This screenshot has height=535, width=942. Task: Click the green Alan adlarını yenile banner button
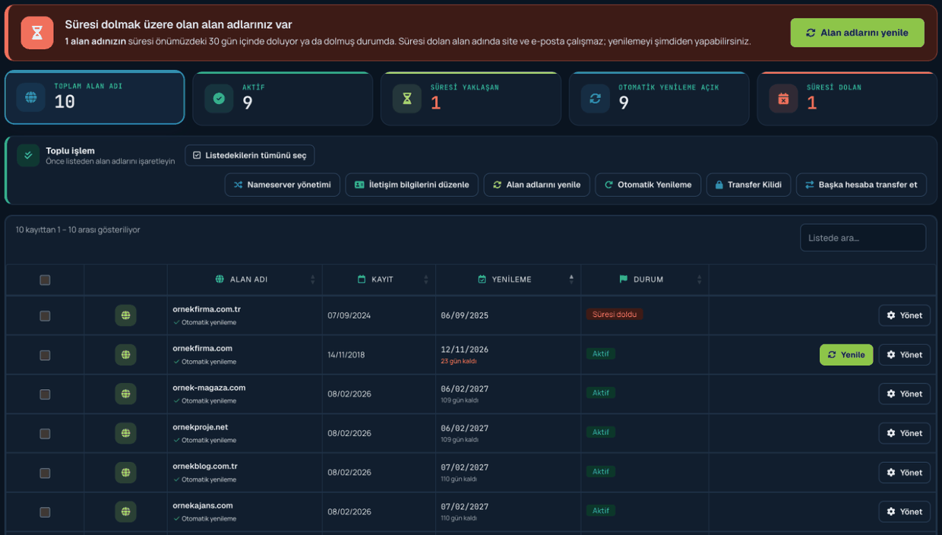[857, 33]
